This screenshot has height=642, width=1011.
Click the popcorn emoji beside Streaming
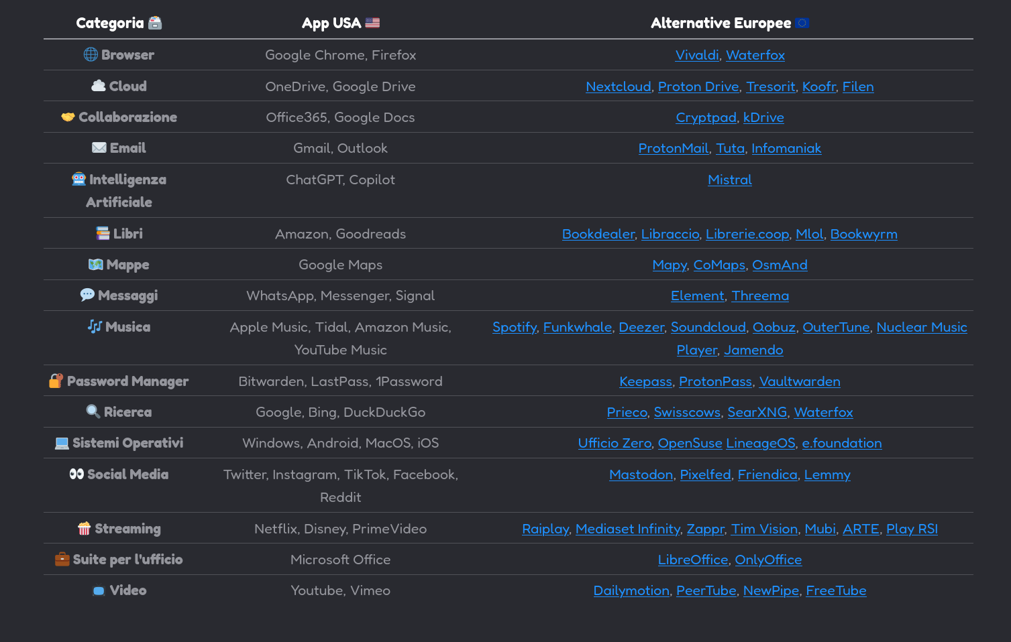pos(84,528)
